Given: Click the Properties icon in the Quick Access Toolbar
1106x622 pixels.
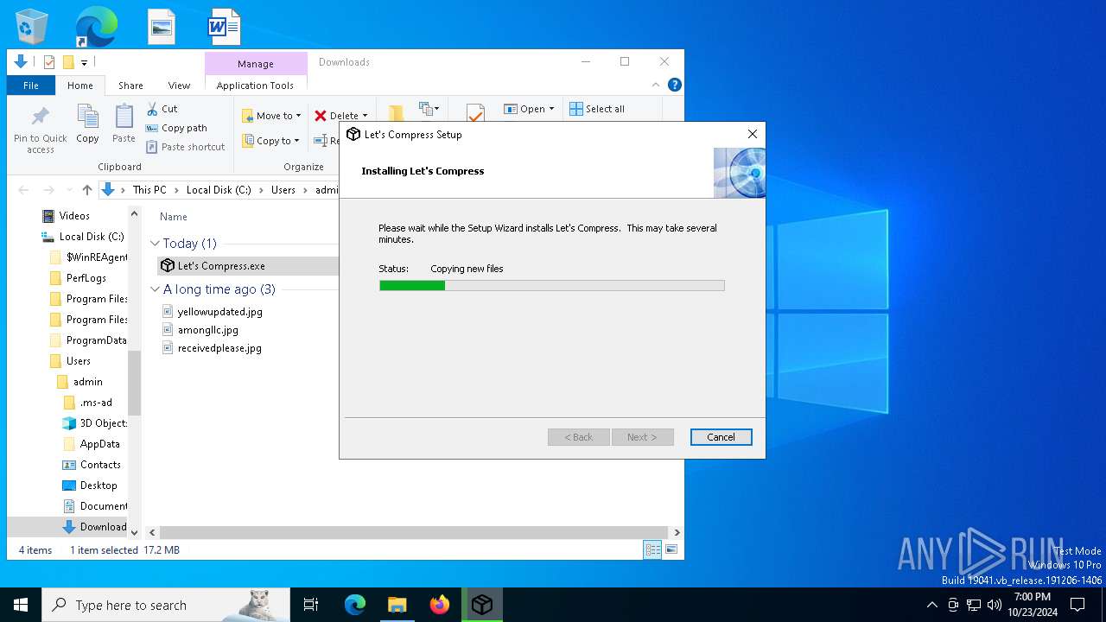Looking at the screenshot, I should [49, 62].
